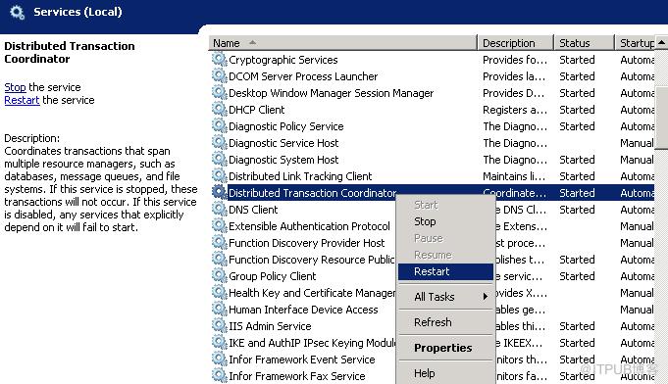Click the gear icon of Distributed Transaction Coordinator row

(x=219, y=192)
